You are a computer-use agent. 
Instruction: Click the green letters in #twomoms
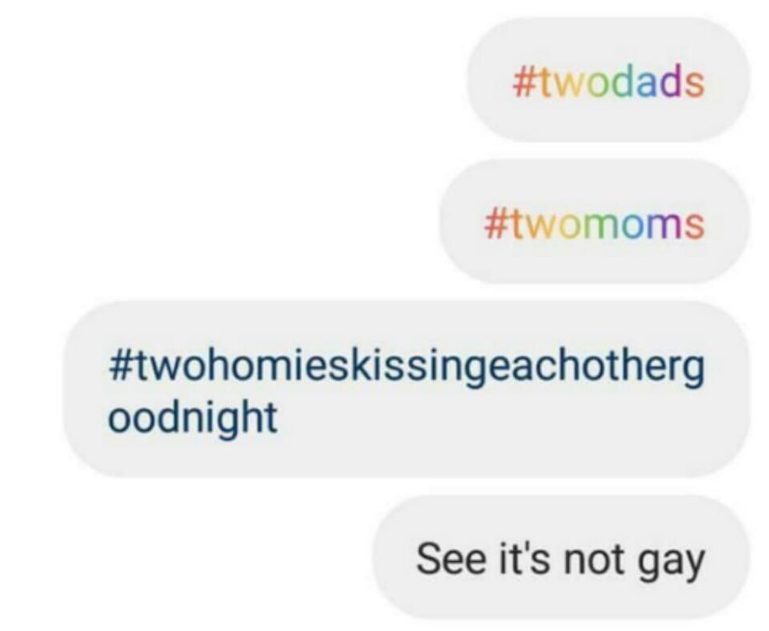click(601, 226)
